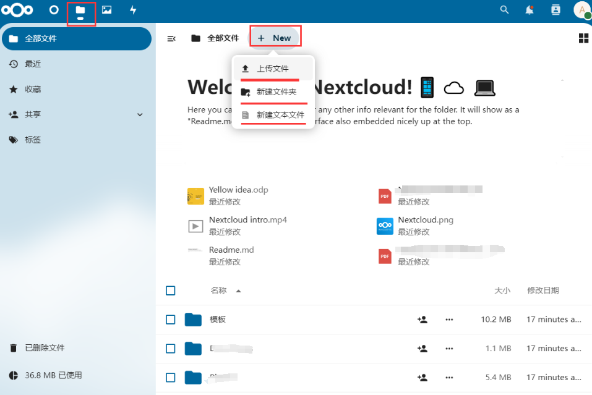Open 收藏 favorites in the sidebar
592x395 pixels.
(77, 89)
